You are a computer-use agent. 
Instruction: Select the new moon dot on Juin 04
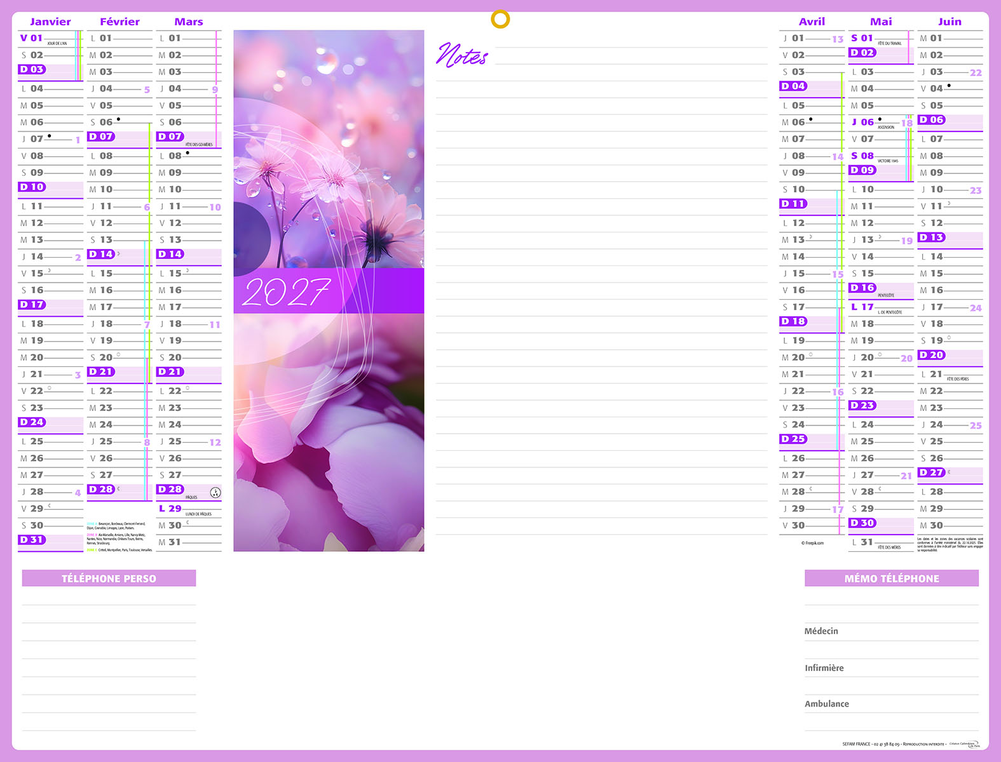(949, 86)
